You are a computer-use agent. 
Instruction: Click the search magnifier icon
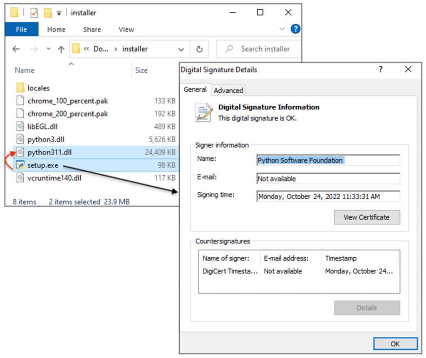tap(229, 49)
